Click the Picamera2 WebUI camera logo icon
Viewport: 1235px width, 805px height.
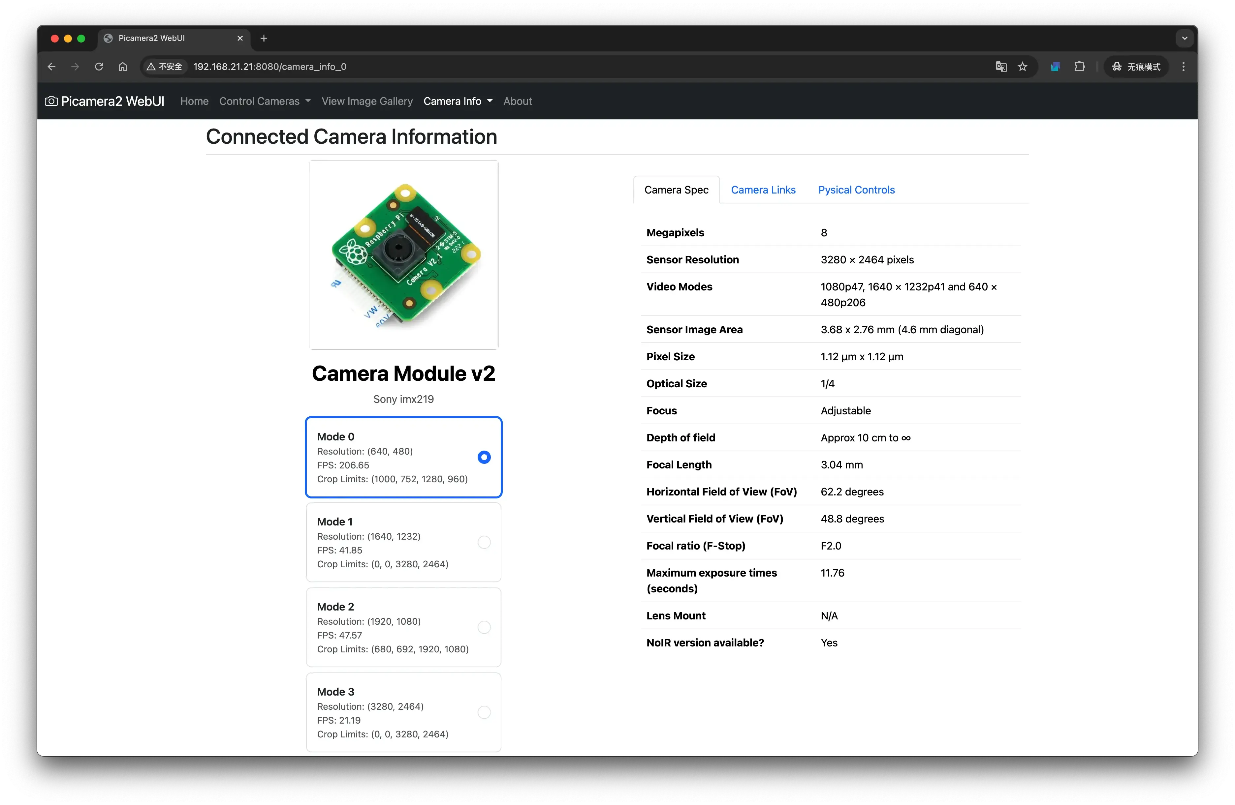click(x=51, y=101)
